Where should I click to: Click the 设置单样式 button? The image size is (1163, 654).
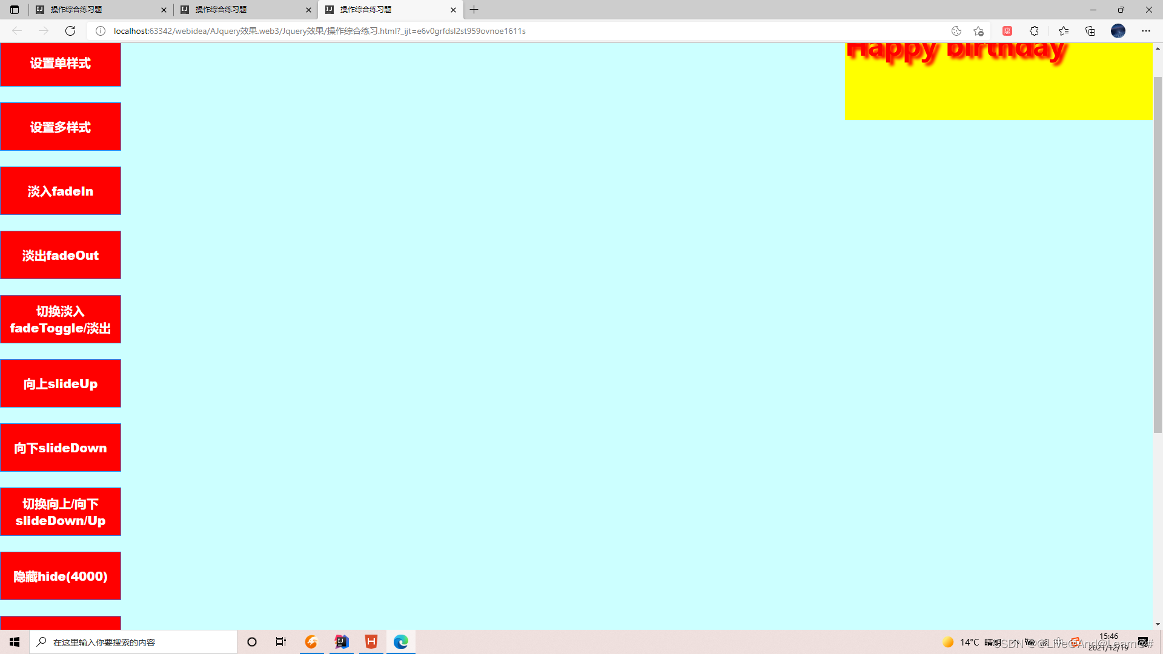[x=61, y=64]
